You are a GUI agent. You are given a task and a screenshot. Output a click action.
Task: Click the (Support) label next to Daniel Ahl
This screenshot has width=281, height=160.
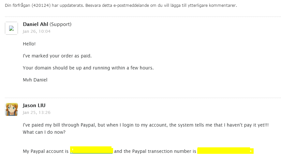tap(60, 24)
